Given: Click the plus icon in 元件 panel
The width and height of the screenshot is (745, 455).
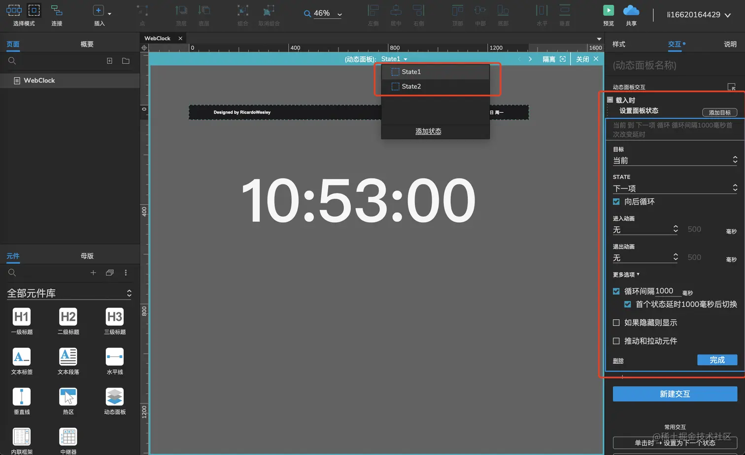Looking at the screenshot, I should tap(93, 273).
